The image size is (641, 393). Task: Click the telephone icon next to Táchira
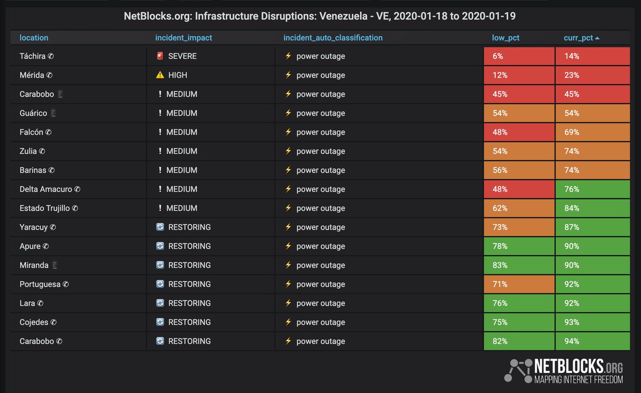pyautogui.click(x=50, y=57)
